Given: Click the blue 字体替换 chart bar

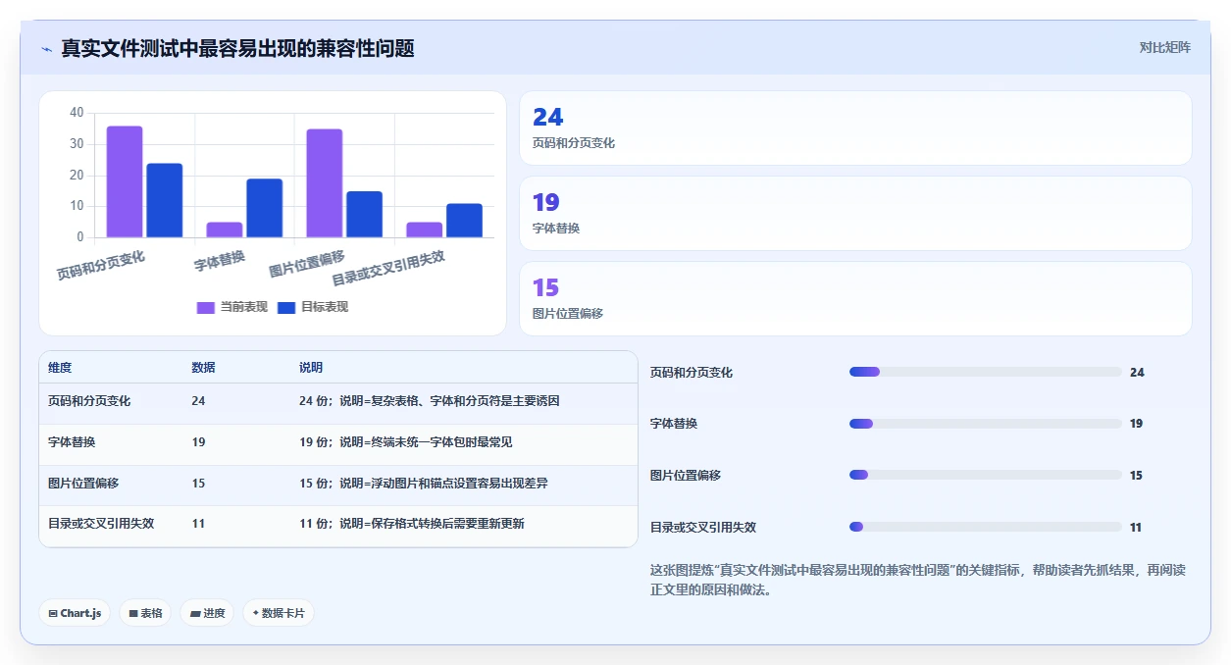Looking at the screenshot, I should tap(264, 208).
